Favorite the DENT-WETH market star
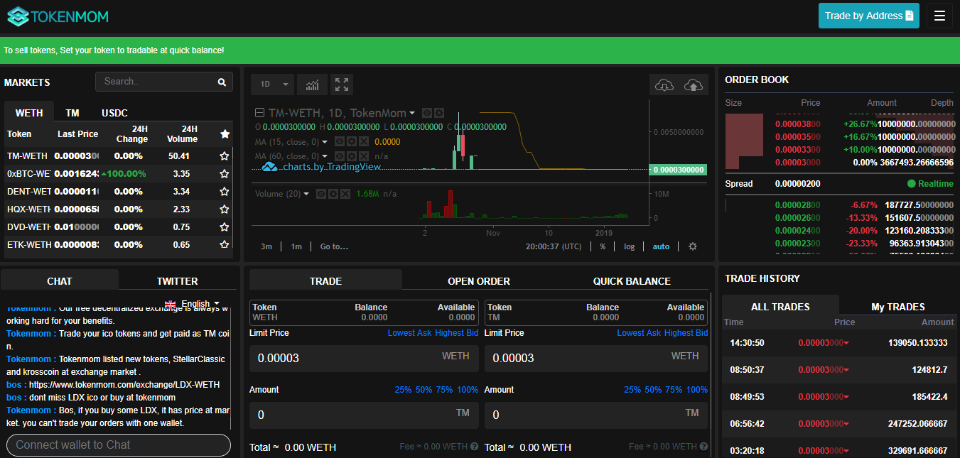Viewport: 960px width, 458px height. point(225,192)
